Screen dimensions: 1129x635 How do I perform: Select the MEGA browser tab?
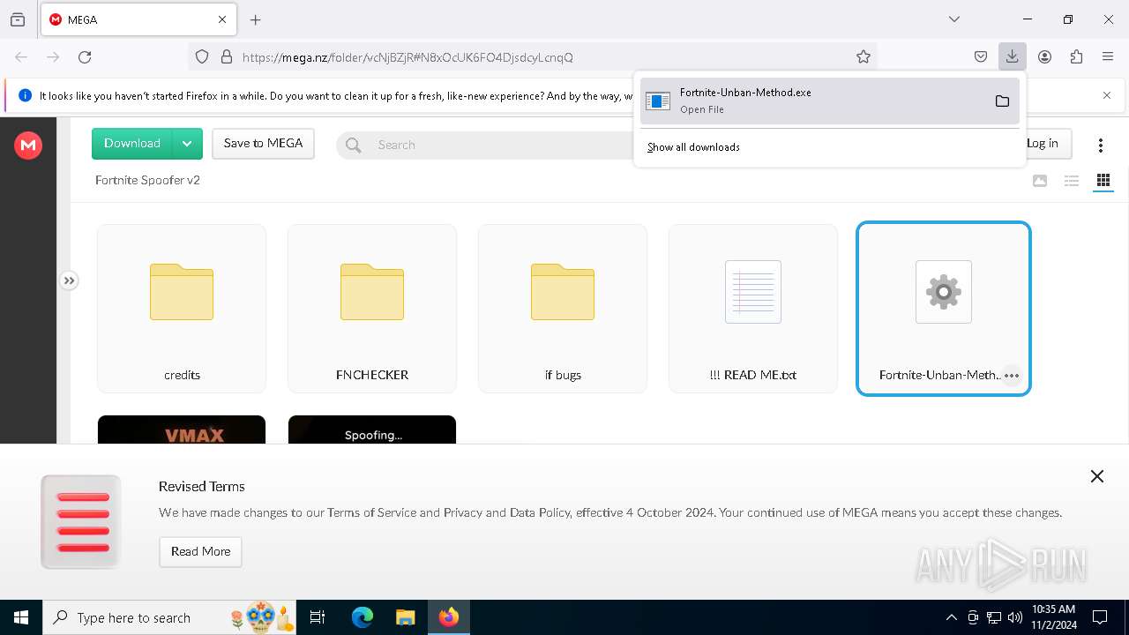(138, 19)
